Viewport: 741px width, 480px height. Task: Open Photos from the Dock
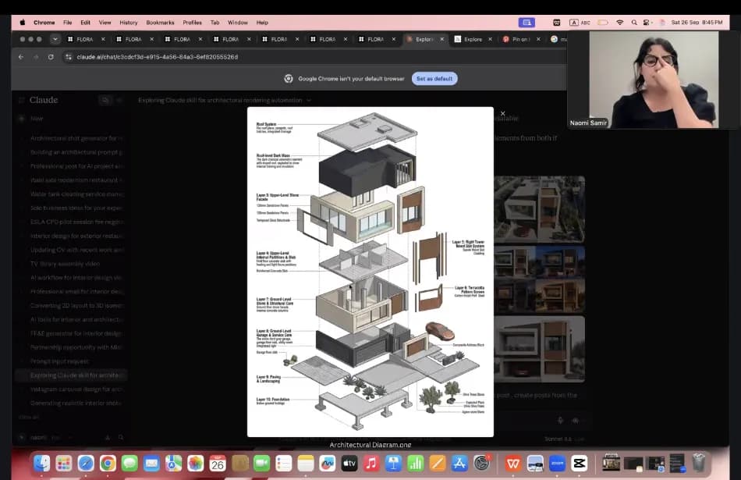196,464
